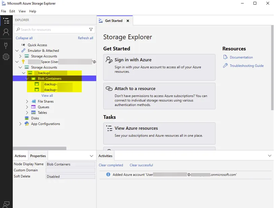Click Clear completed link
Screen dimensions: 277x208
[111, 165]
